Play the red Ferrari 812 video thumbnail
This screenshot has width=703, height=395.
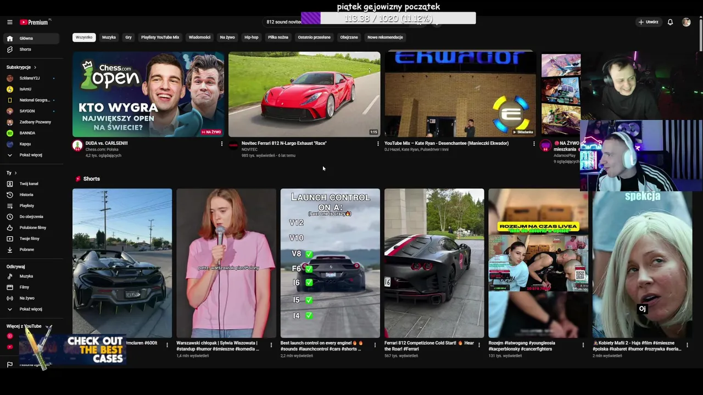[x=304, y=94]
